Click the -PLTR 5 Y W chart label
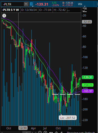The width and height of the screenshot is (98, 133). pyautogui.click(x=11, y=10)
